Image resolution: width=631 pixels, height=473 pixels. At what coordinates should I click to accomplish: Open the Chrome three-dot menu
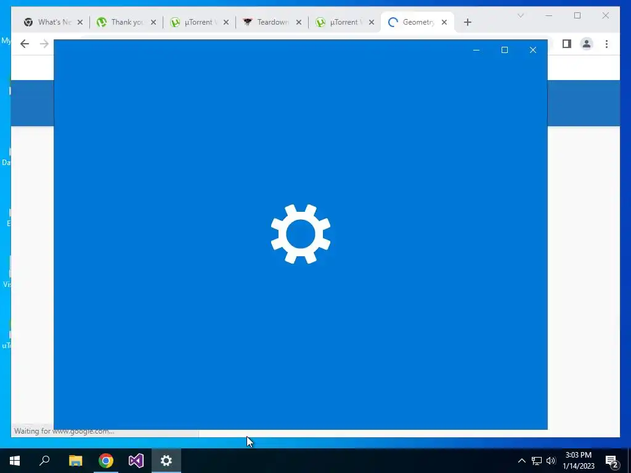(x=606, y=44)
